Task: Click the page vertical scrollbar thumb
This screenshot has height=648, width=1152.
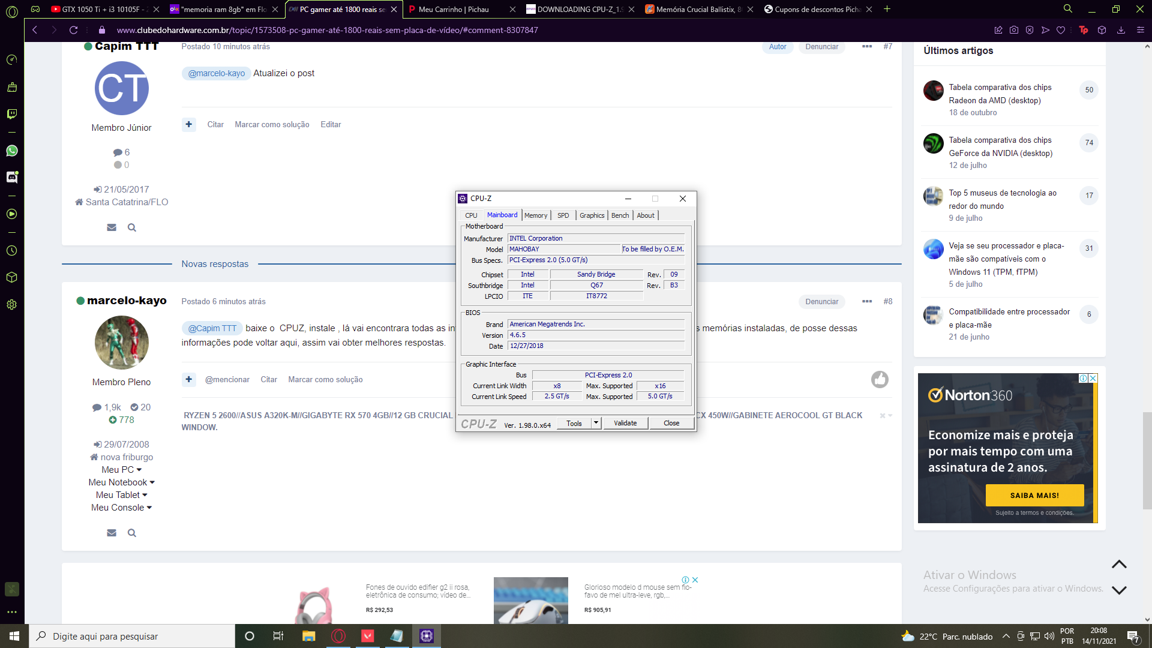Action: [x=1147, y=461]
